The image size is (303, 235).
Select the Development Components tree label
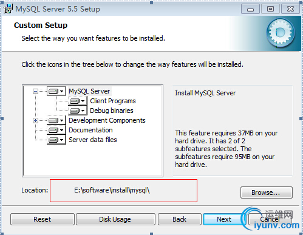click(x=107, y=120)
